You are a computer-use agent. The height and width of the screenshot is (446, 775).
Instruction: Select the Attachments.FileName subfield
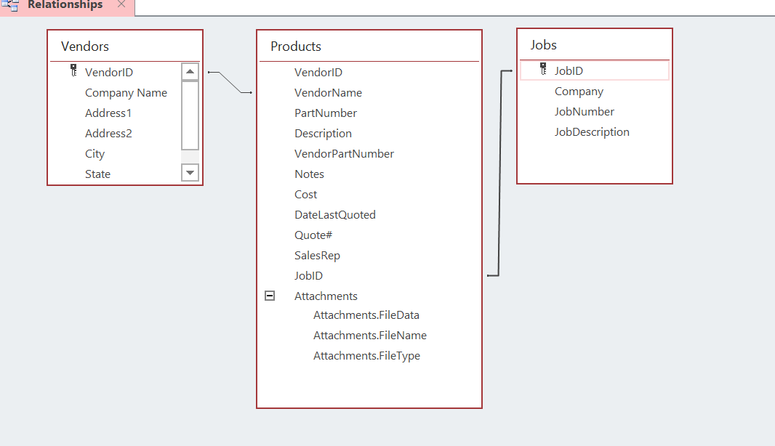[x=369, y=336]
